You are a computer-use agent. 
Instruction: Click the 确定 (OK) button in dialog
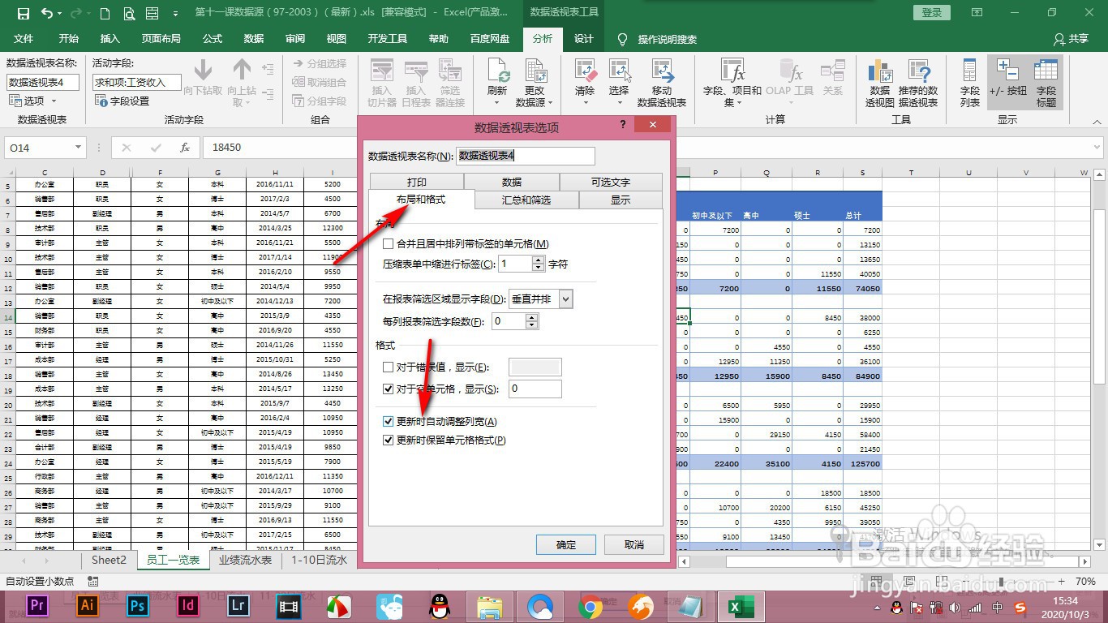click(x=566, y=545)
